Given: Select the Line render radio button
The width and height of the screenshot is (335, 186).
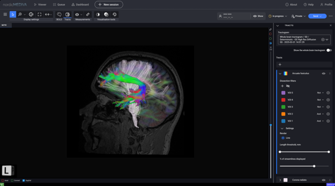Looking at the screenshot, I should pos(283,138).
